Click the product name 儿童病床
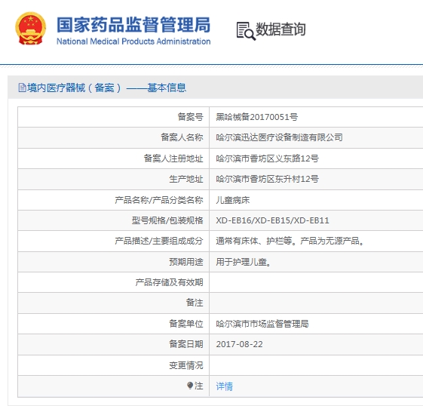The width and height of the screenshot is (423, 406). click(233, 200)
